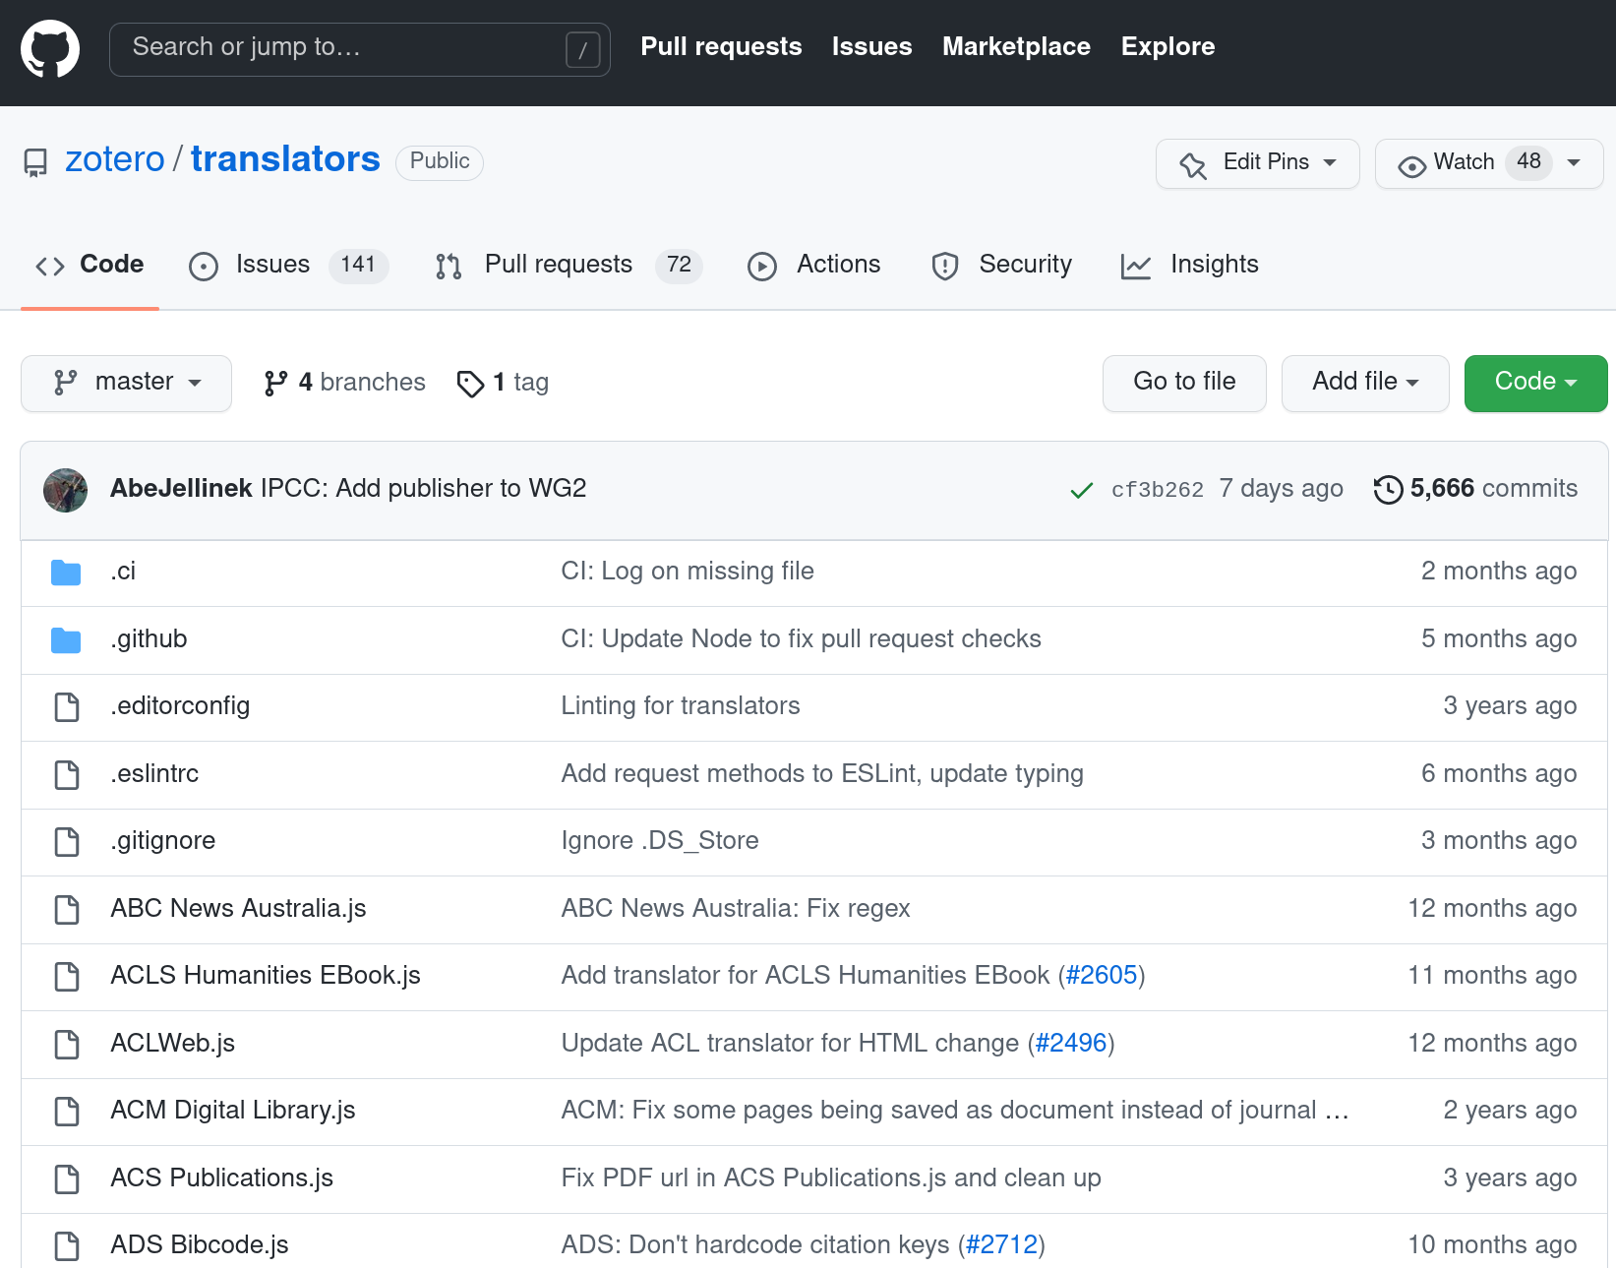The image size is (1616, 1268).
Task: Open the green Code dropdown button
Action: pos(1535,383)
